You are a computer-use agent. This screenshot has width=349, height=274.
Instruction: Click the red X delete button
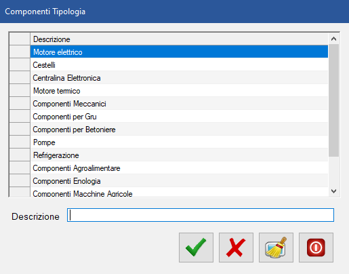click(236, 248)
